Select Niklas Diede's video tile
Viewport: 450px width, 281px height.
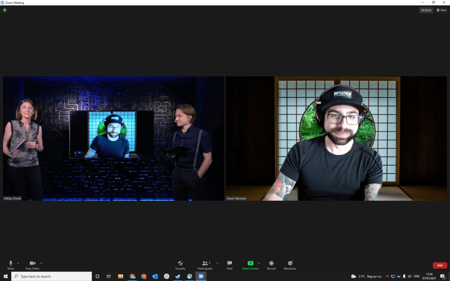coord(113,138)
